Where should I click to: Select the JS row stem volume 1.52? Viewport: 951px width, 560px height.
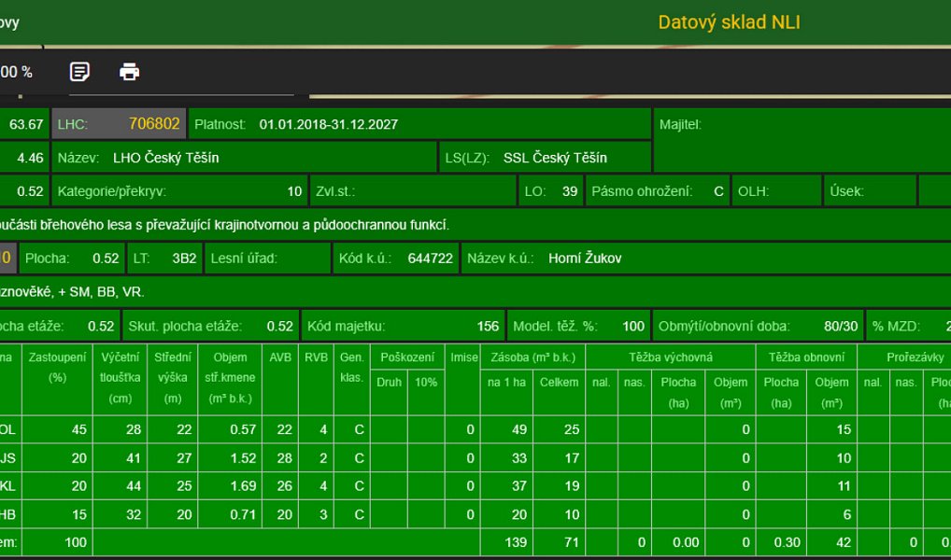click(x=243, y=458)
